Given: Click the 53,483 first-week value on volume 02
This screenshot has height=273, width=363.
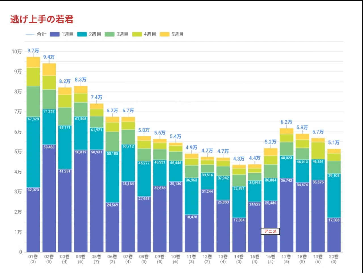Looking at the screenshot, I should [49, 147].
